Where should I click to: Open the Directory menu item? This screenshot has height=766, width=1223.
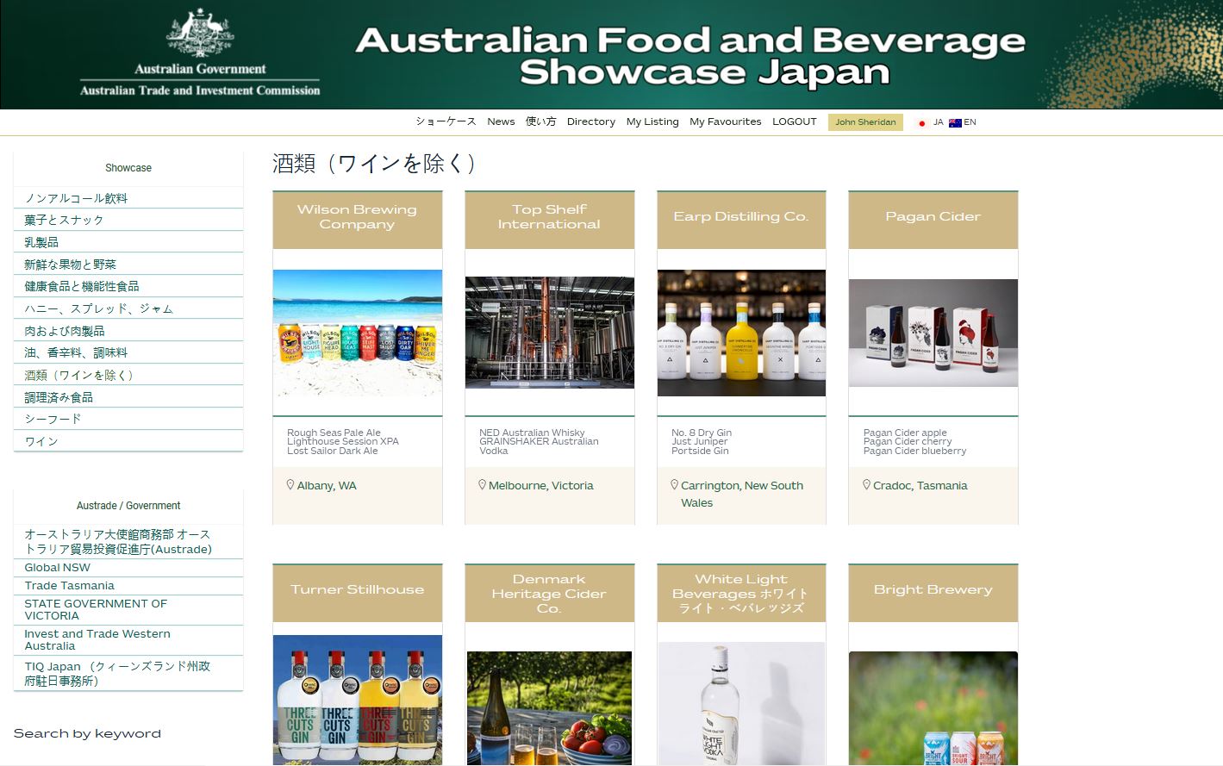[590, 121]
